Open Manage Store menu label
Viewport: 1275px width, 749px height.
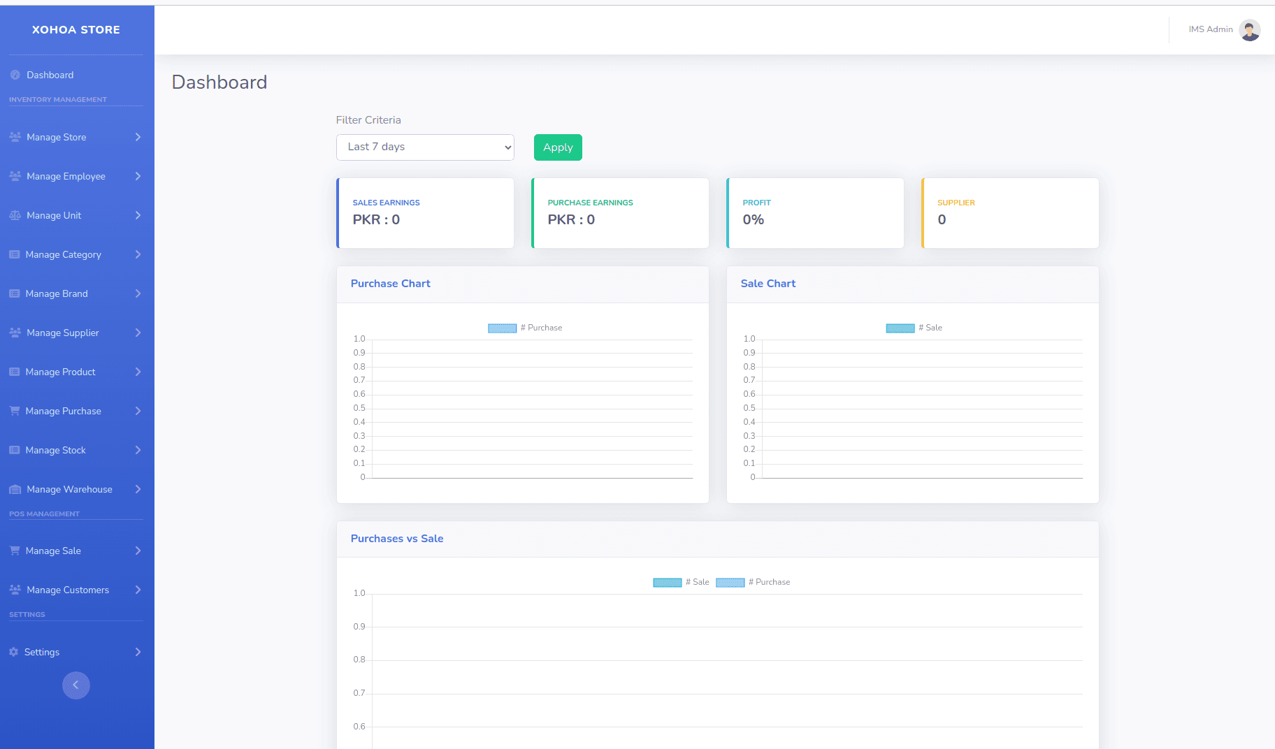[x=57, y=137]
